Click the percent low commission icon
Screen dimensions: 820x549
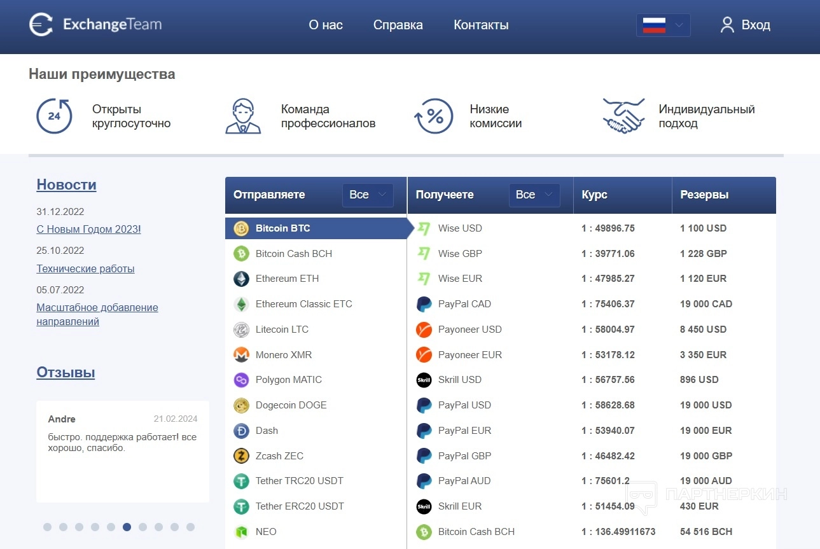pyautogui.click(x=433, y=116)
